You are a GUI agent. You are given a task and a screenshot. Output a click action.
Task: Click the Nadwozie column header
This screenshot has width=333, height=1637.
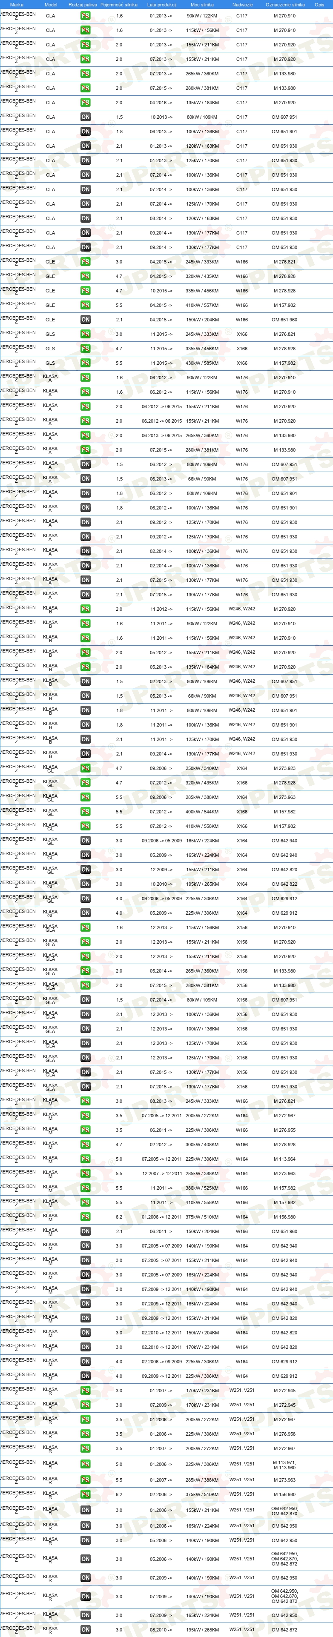pyautogui.click(x=242, y=4)
